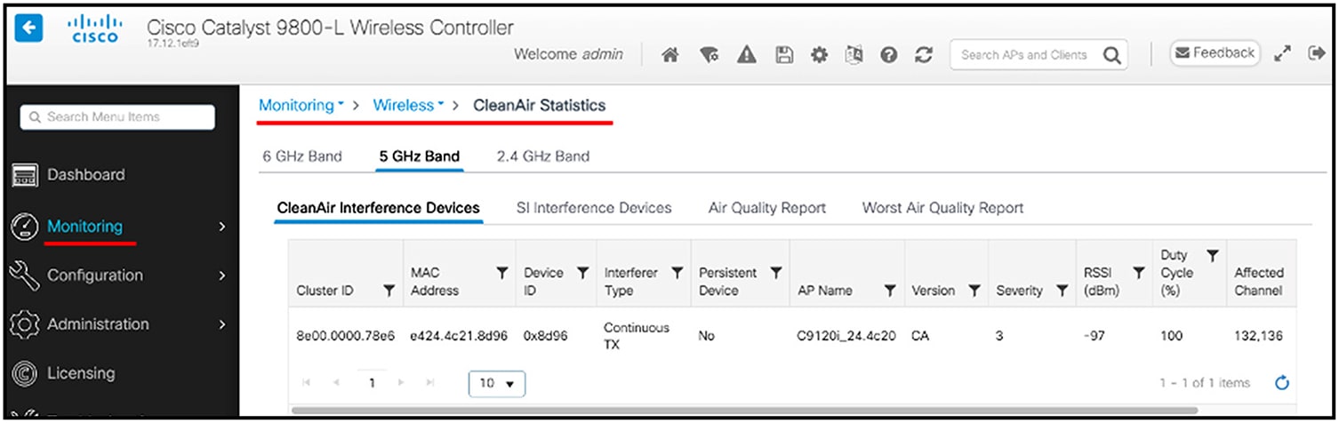Click the Configuration wrench icon
Viewport: 1339px width, 423px height.
23,275
